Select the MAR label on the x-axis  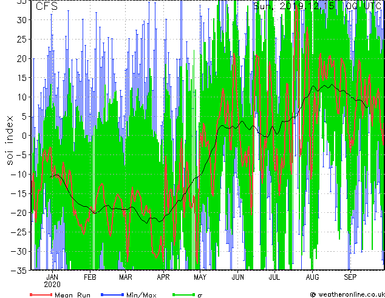[126, 277]
